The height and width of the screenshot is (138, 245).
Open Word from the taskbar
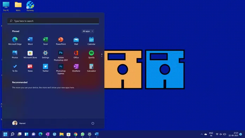(x=96, y=134)
